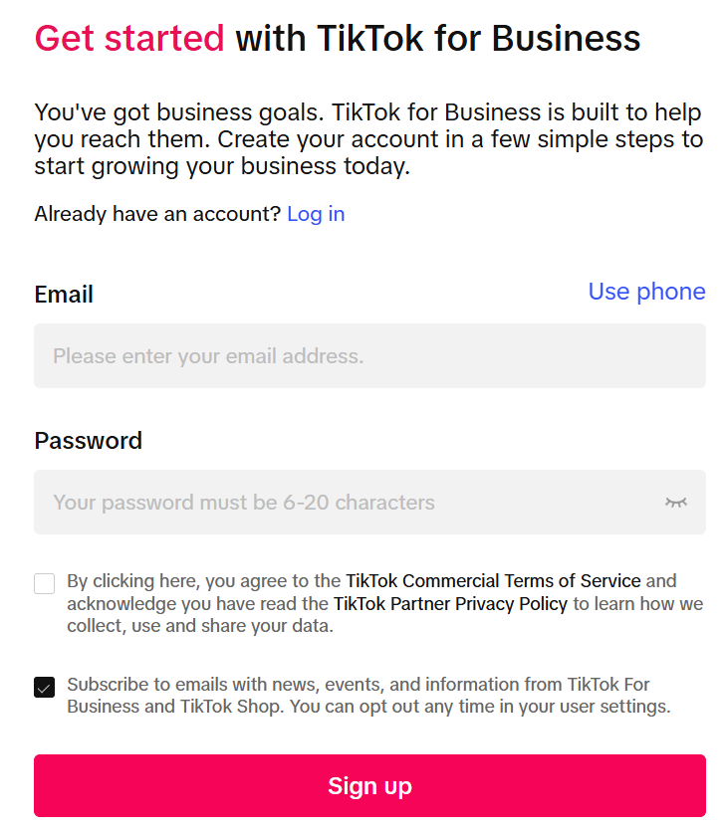Click the Log in link
Image resolution: width=724 pixels, height=833 pixels.
(316, 214)
